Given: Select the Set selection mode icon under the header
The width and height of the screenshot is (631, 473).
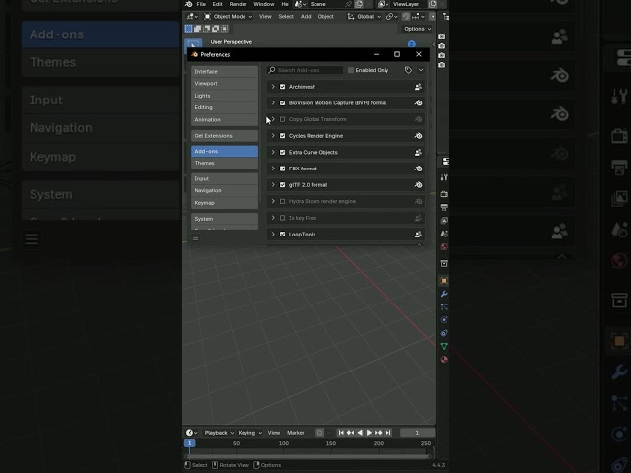Looking at the screenshot, I should (188, 29).
